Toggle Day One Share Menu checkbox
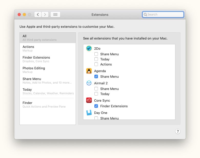The image size is (200, 158). (96, 118)
